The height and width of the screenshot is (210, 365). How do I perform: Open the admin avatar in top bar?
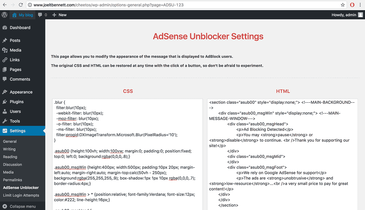click(360, 15)
